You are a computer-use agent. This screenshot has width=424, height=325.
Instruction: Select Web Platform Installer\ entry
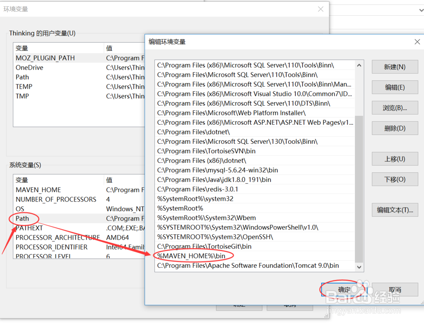(255, 113)
